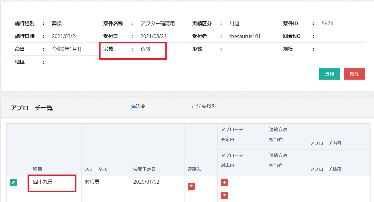
Task: Click the 案件ID value 5974
Action: pyautogui.click(x=327, y=23)
